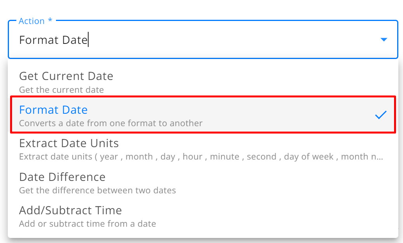403x243 pixels.
Task: Choose the Get Current Date action
Action: 203,82
